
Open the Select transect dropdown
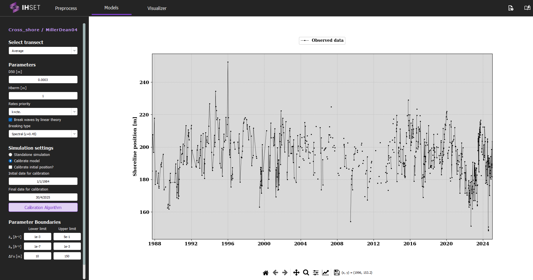(x=43, y=51)
